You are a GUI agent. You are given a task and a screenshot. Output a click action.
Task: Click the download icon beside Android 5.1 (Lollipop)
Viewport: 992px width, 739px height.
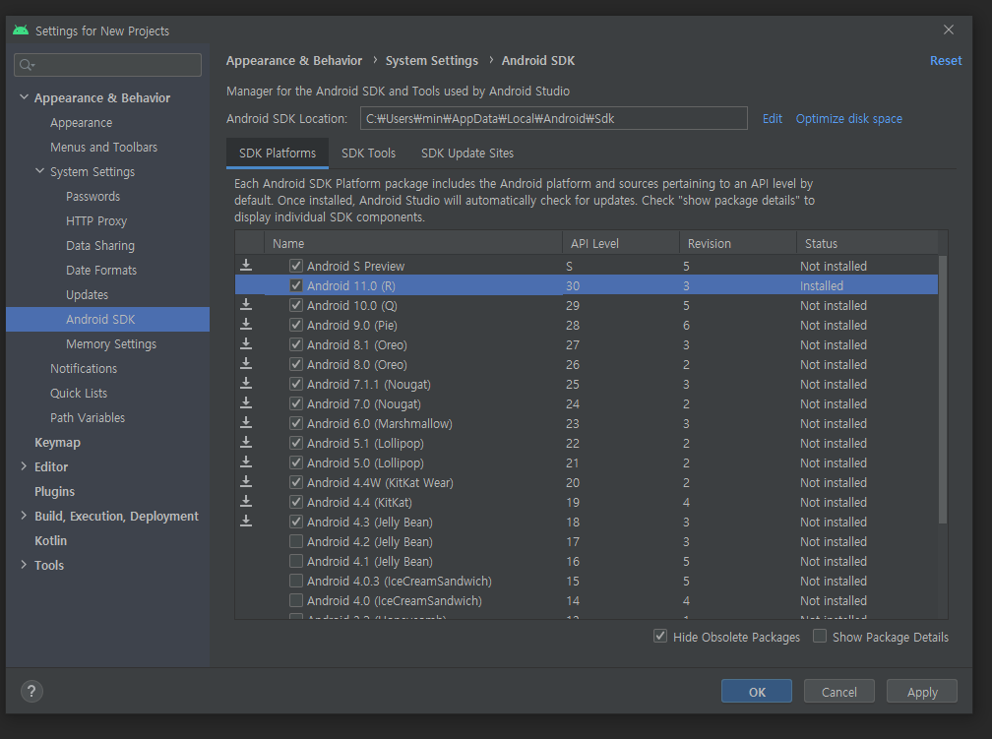click(x=246, y=442)
